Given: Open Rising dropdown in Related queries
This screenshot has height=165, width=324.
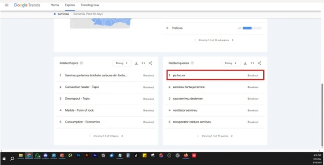Looking at the screenshot, I should pyautogui.click(x=231, y=63).
